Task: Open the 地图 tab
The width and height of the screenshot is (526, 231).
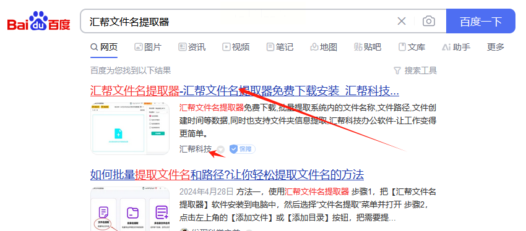Action: [x=324, y=47]
